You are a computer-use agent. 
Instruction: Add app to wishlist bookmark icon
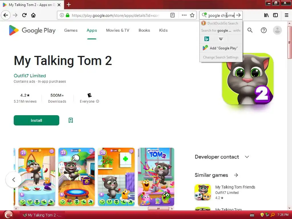coord(71,120)
